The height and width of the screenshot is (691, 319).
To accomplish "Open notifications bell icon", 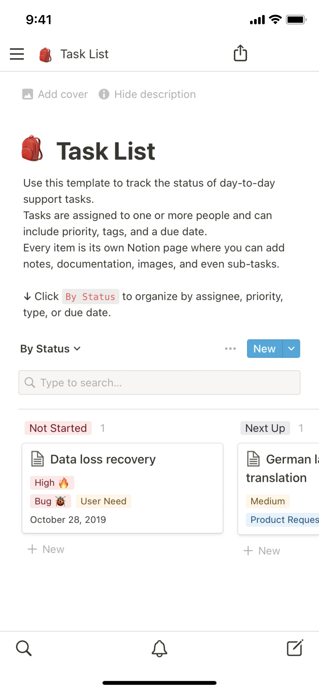I will (159, 648).
